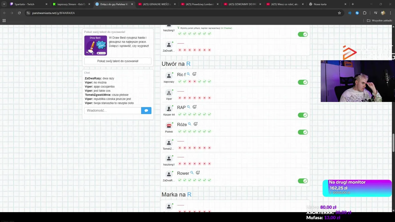Click the magnifier icon beside "RAP"
The width and height of the screenshot is (395, 222).
[189, 107]
